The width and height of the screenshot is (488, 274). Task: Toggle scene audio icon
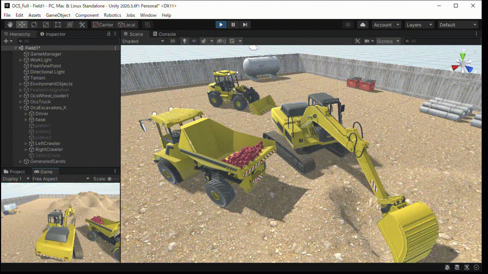194,41
